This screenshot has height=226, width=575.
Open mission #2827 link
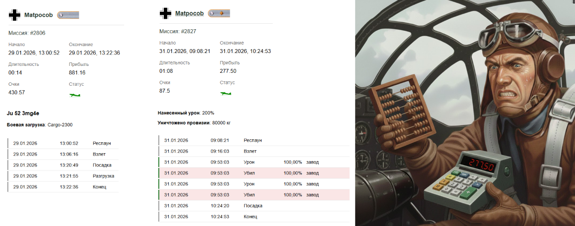point(189,31)
